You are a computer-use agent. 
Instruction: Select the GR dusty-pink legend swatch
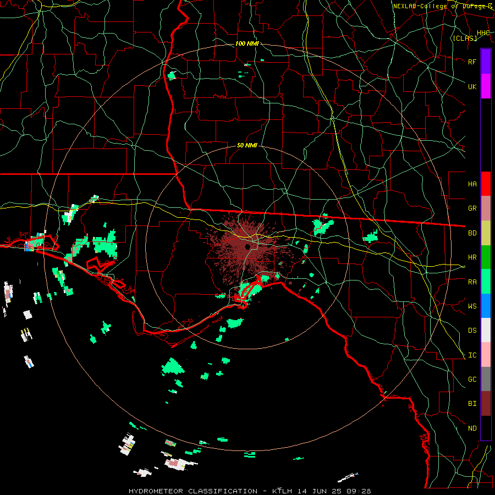click(x=486, y=208)
